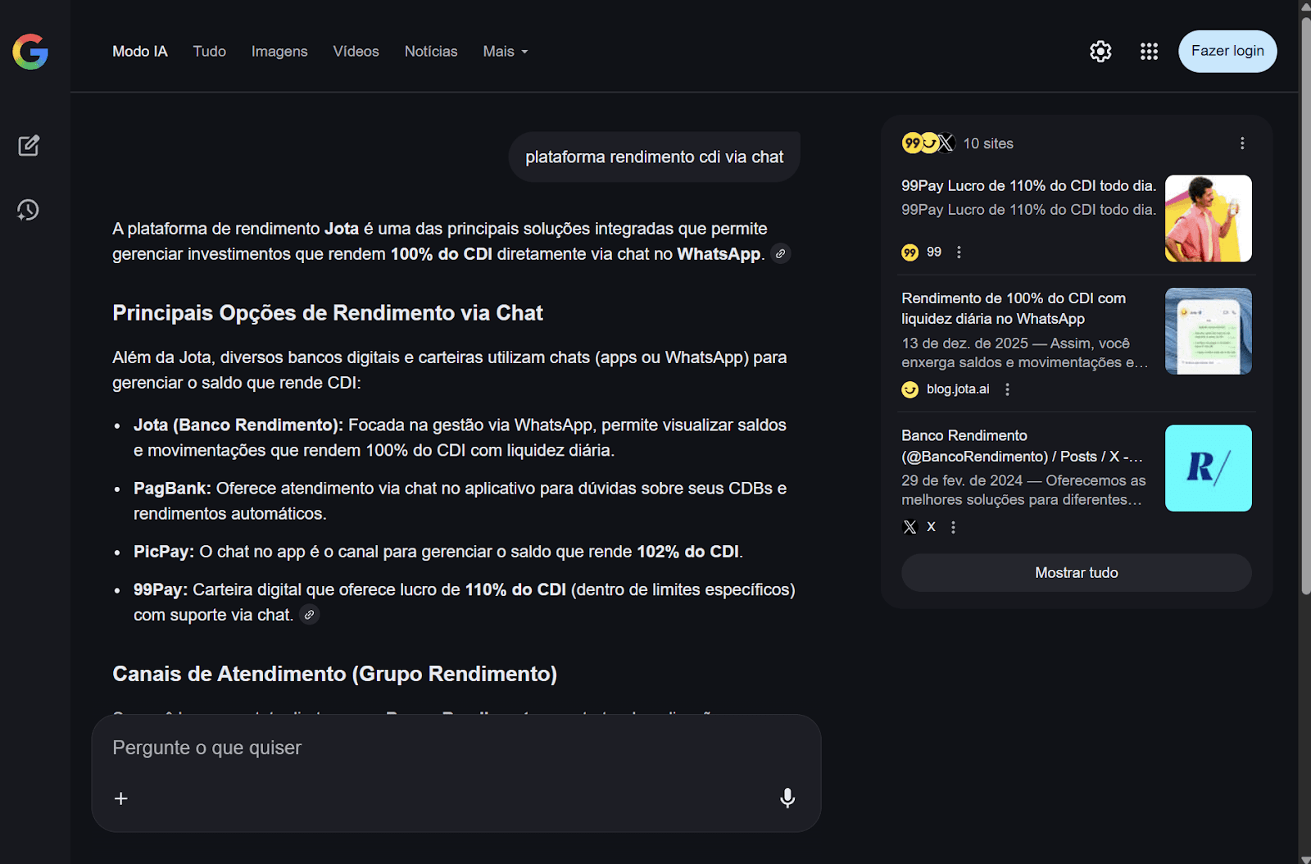1311x864 pixels.
Task: Click heading Canais de Atendimento (Grupo Rendimento)
Action: point(335,674)
